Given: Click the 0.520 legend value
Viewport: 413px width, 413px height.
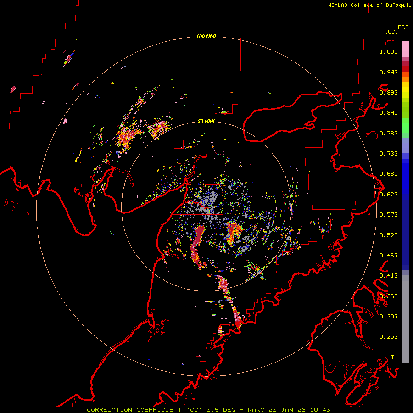Looking at the screenshot, I should tap(389, 235).
